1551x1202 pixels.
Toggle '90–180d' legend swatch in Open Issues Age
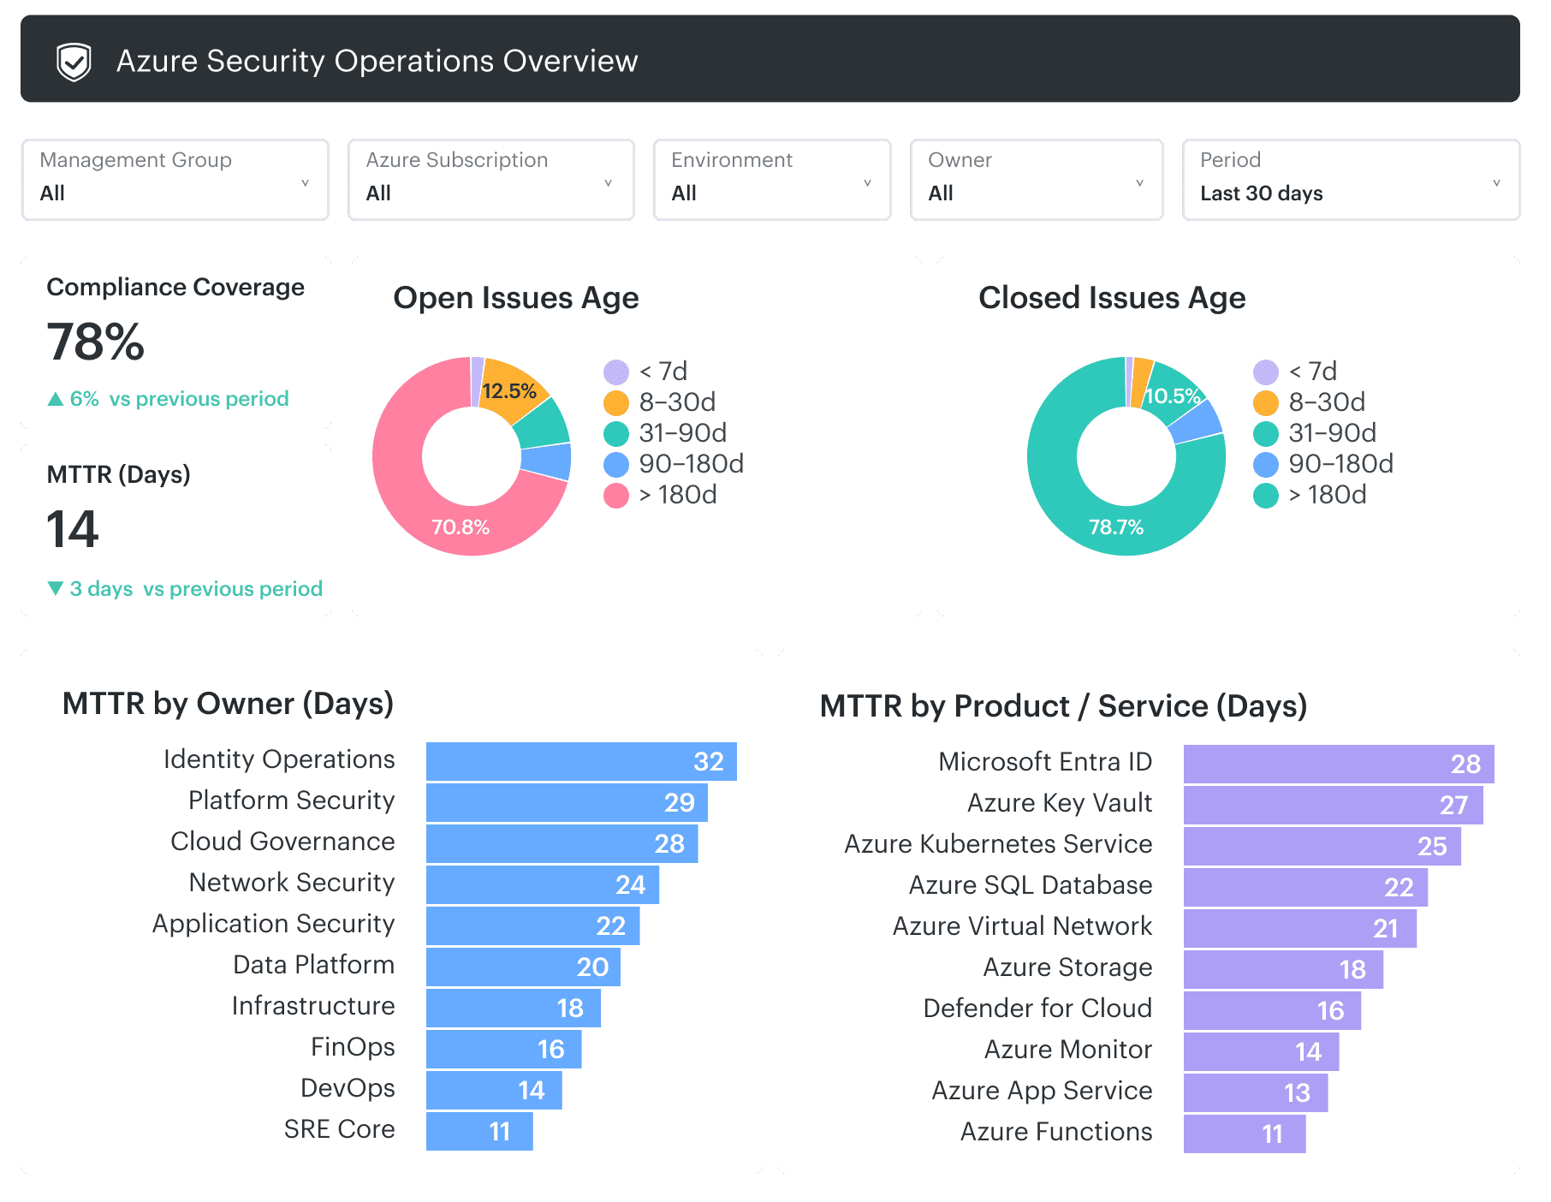(x=616, y=464)
